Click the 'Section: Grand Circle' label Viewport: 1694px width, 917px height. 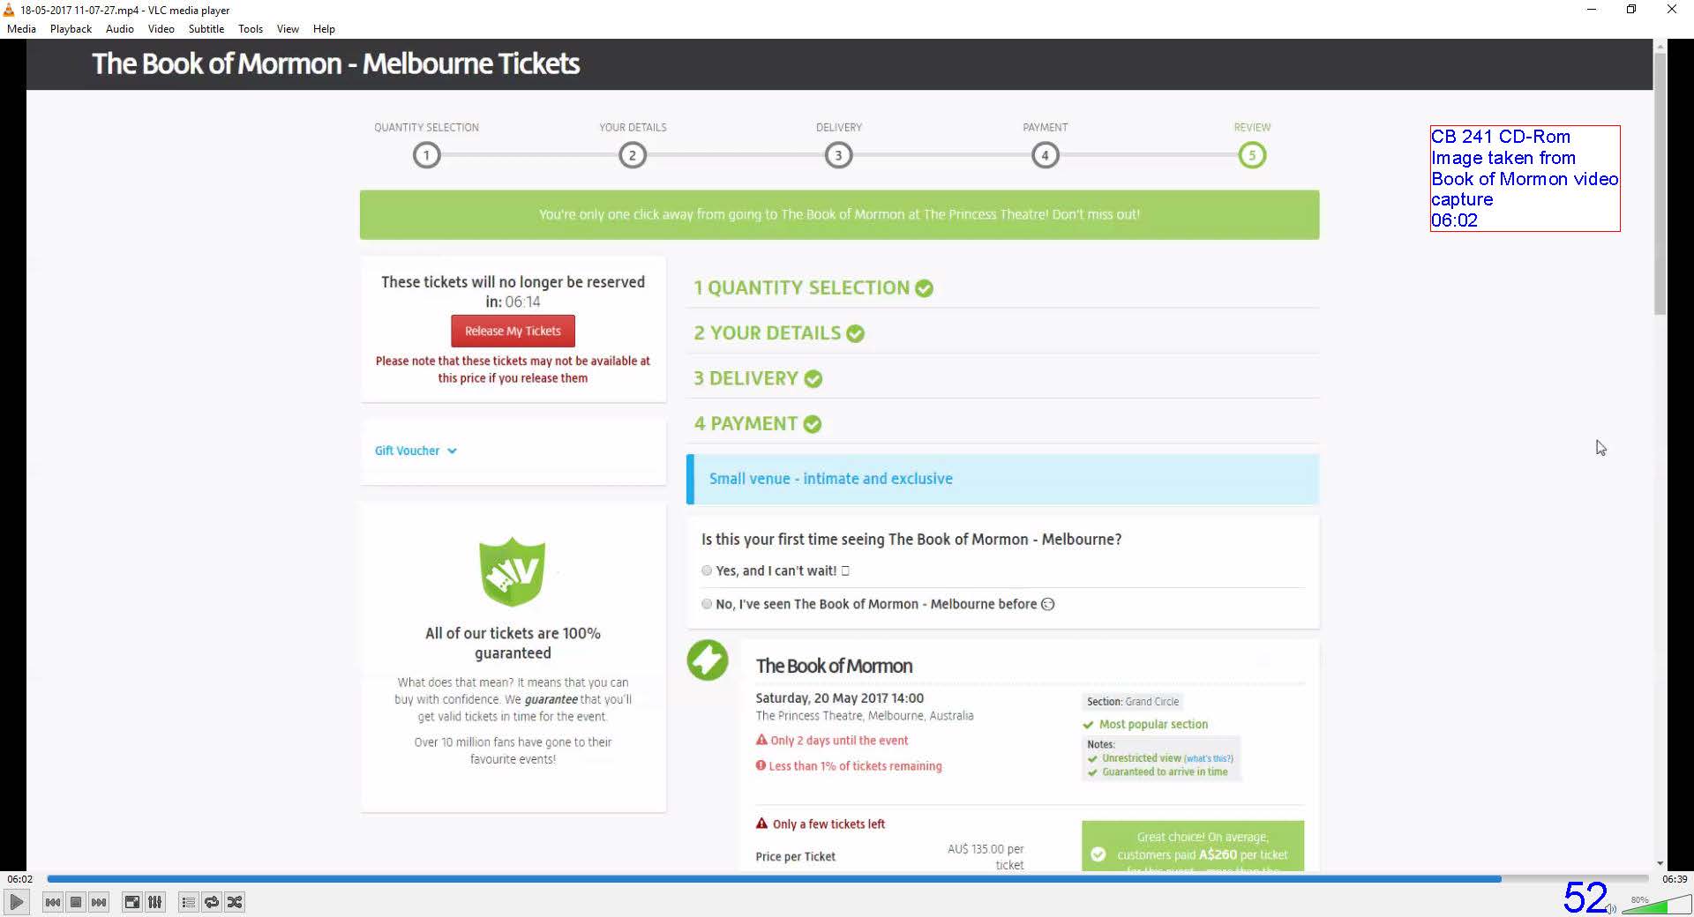point(1133,702)
